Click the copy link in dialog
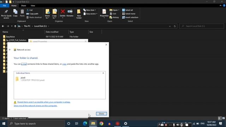 [64, 64]
